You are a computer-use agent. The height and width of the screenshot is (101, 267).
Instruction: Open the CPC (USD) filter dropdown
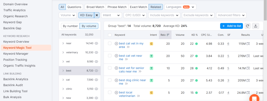click(x=135, y=15)
